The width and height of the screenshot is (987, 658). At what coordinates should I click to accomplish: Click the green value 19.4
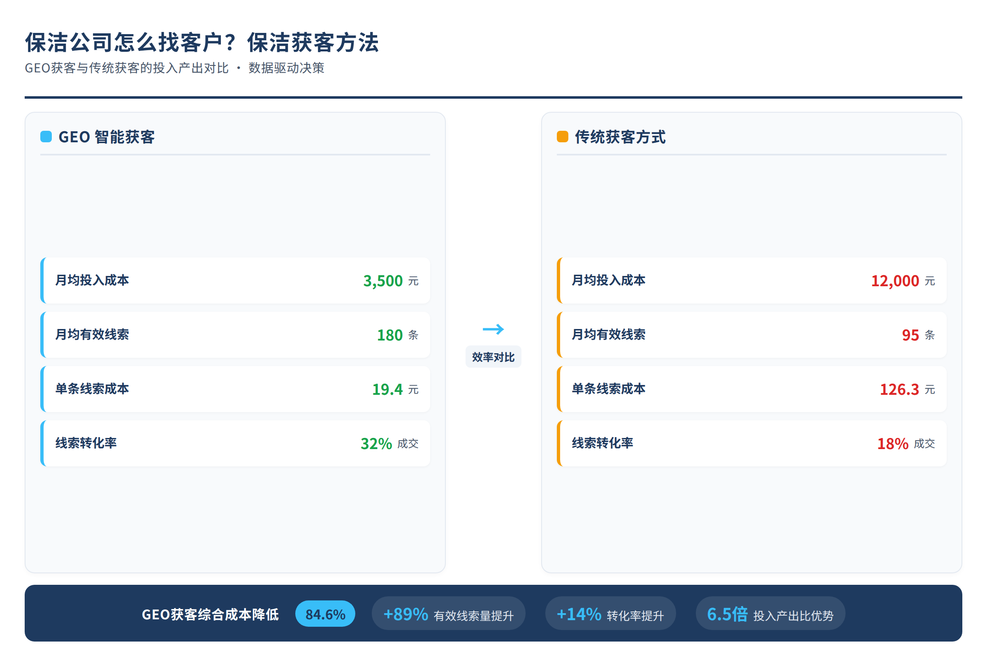coord(387,389)
